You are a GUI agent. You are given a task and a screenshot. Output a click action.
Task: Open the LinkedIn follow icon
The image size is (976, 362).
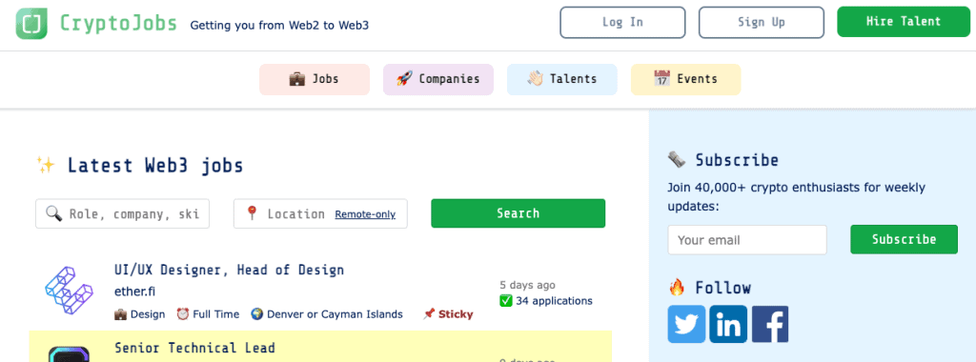coord(728,324)
